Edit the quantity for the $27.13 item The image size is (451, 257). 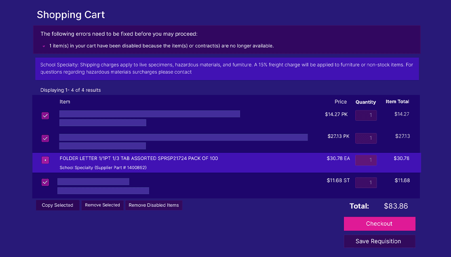(x=366, y=138)
